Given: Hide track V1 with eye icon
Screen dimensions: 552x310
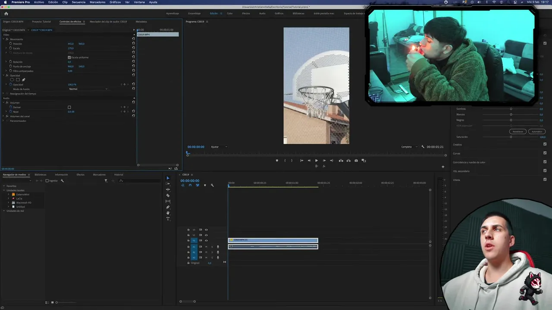Looking at the screenshot, I should point(206,241).
